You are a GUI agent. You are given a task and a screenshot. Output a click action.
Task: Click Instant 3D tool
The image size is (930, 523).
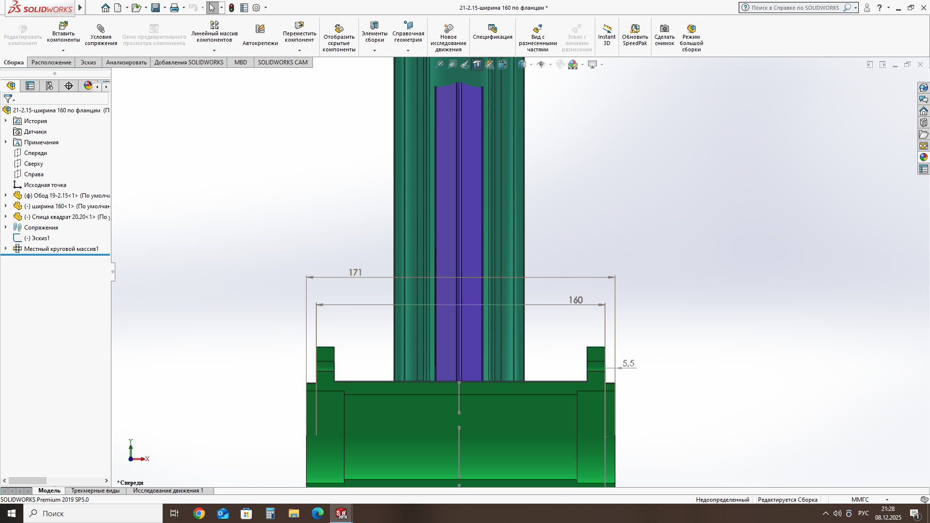click(606, 33)
